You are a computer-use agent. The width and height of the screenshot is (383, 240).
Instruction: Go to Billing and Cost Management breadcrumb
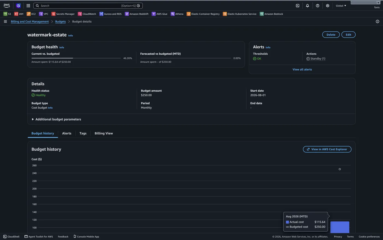[x=30, y=22]
